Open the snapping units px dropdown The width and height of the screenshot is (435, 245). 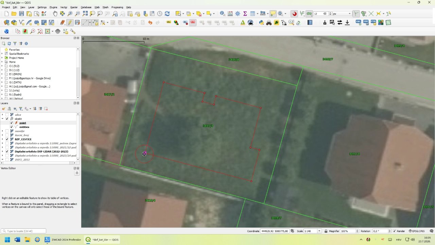[x=342, y=14]
